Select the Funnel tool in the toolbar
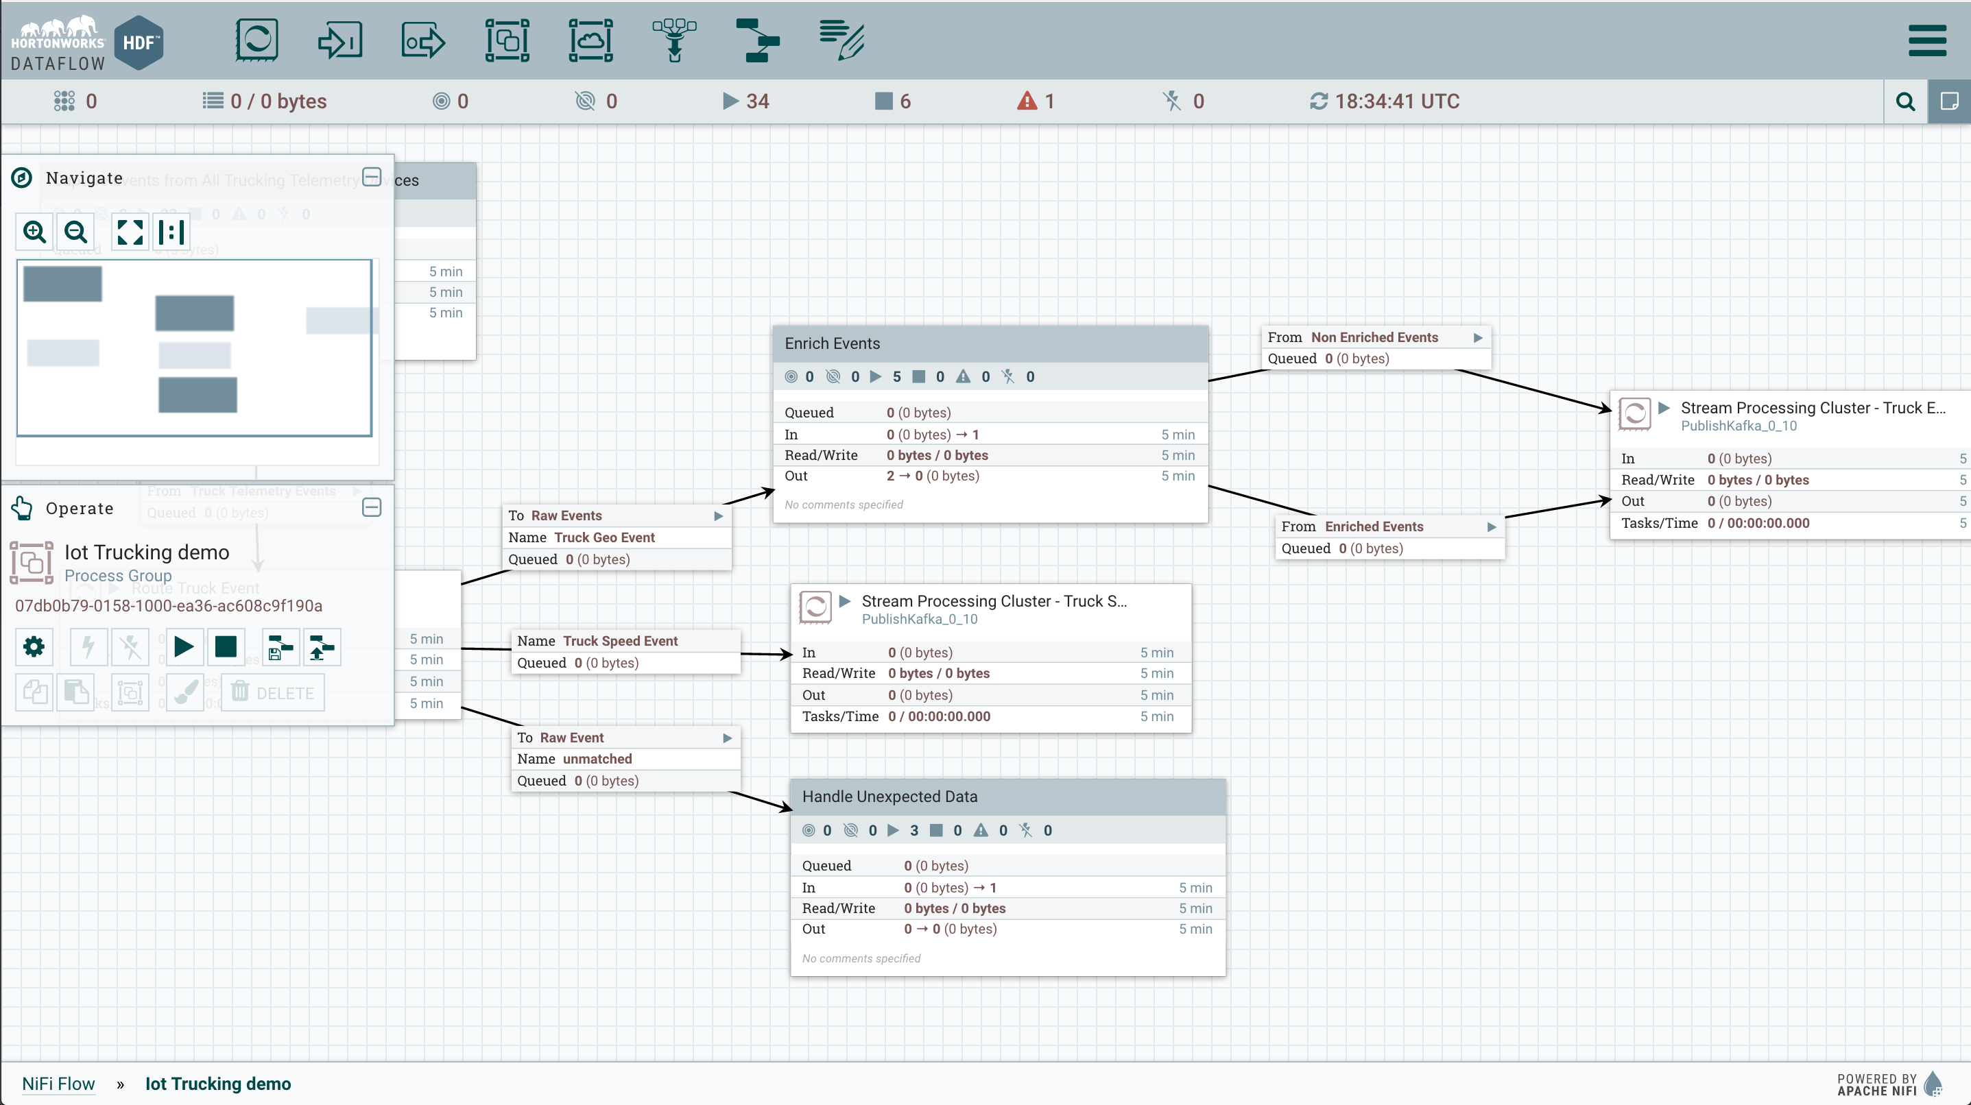 pyautogui.click(x=674, y=40)
